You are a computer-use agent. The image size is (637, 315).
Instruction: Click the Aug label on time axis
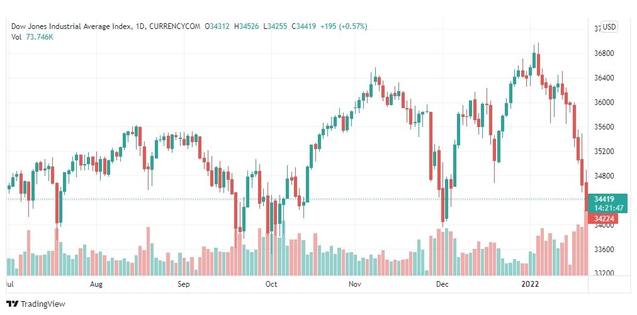[x=96, y=284]
